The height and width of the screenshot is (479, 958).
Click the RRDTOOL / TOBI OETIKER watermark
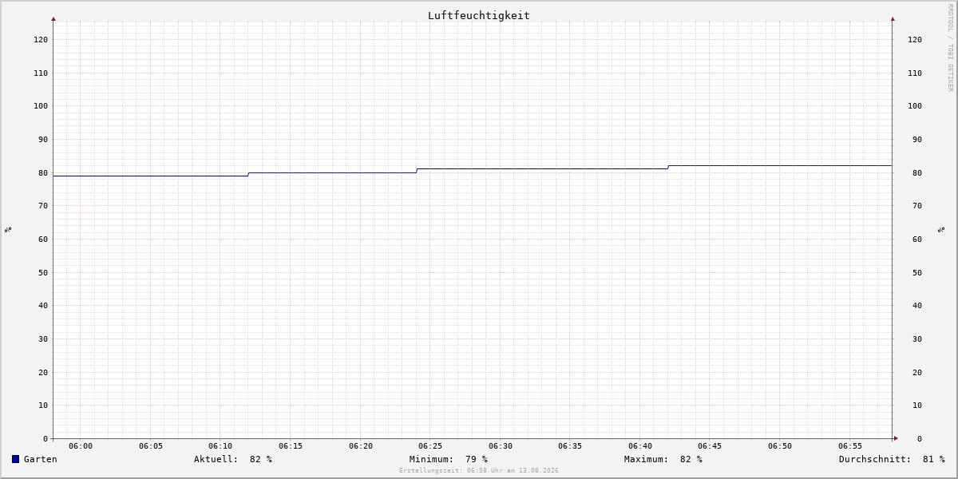950,47
